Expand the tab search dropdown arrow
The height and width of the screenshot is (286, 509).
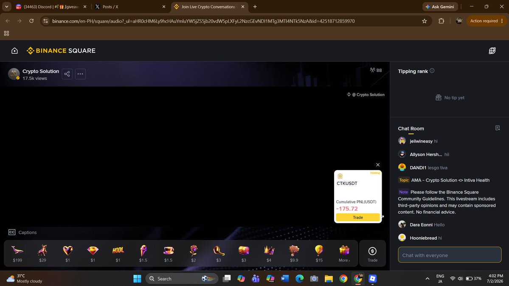[x=6, y=6]
